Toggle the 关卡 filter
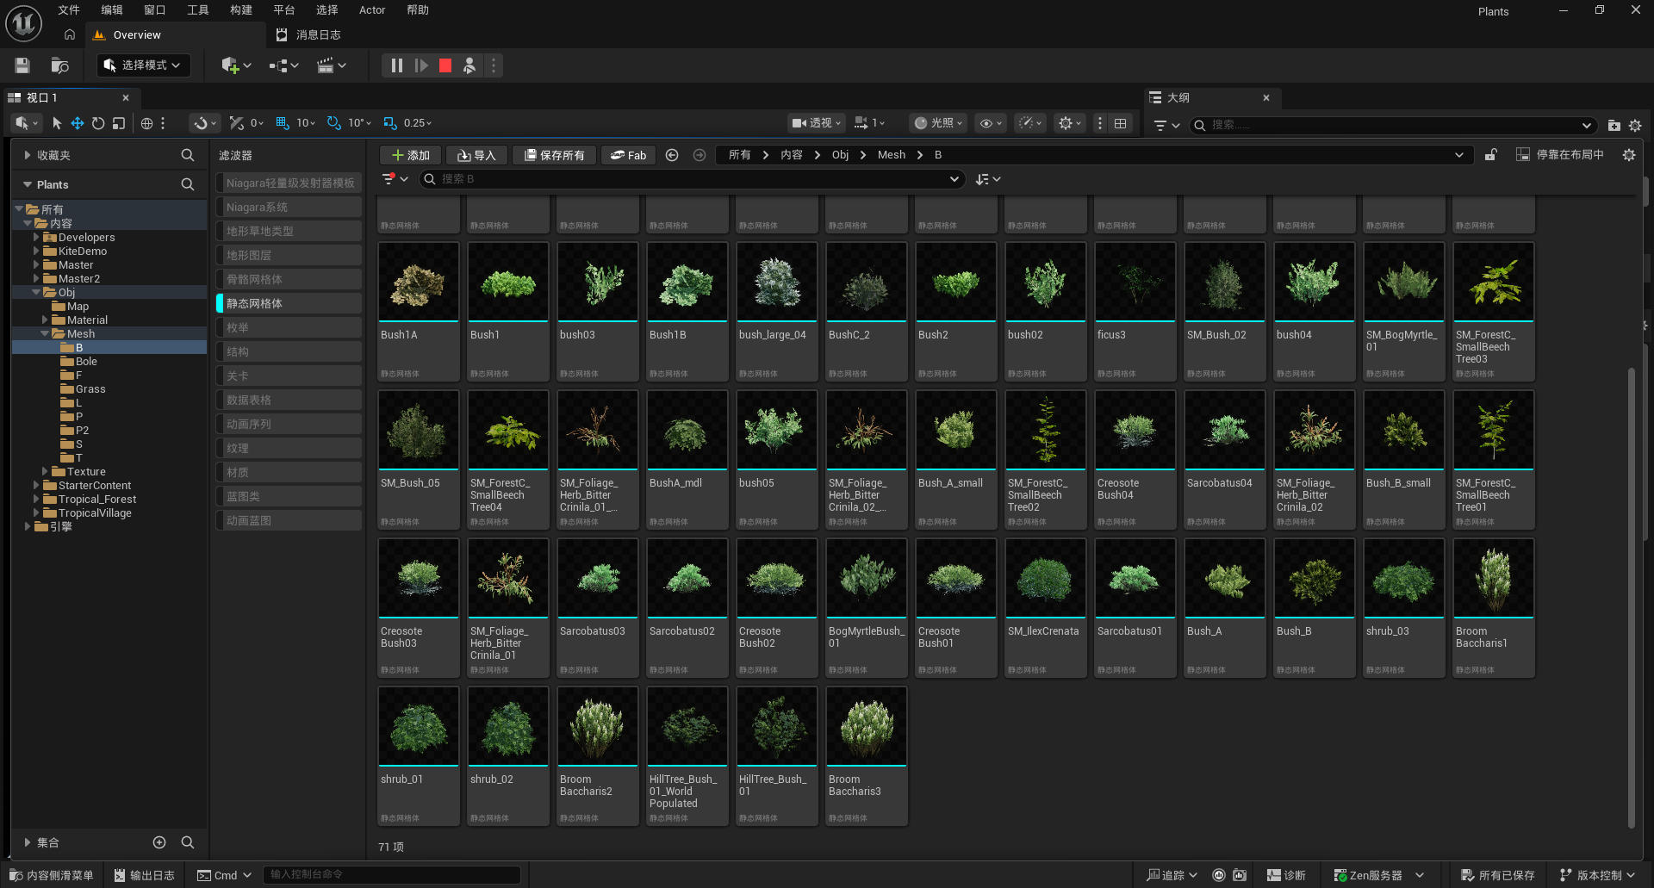This screenshot has height=888, width=1654. (x=289, y=376)
